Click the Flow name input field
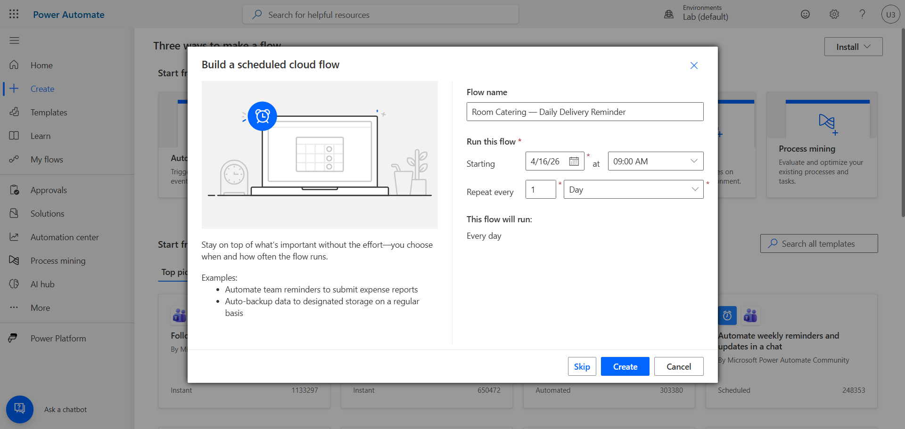Viewport: 905px width, 429px height. 585,112
